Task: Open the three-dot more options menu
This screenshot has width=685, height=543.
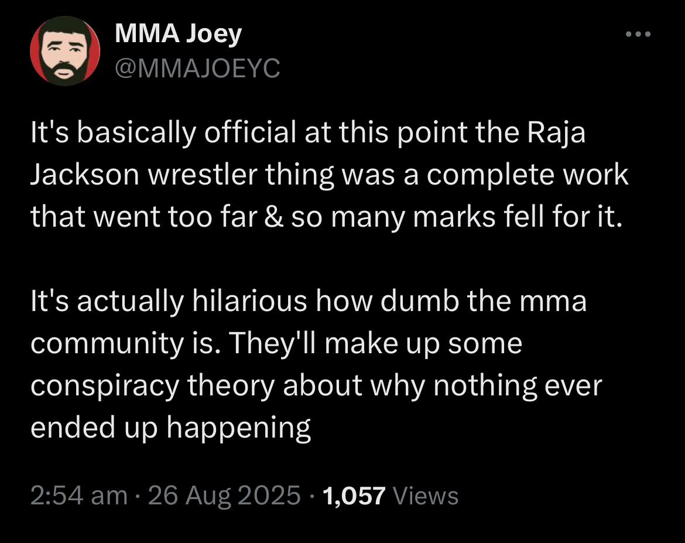Action: coord(638,35)
